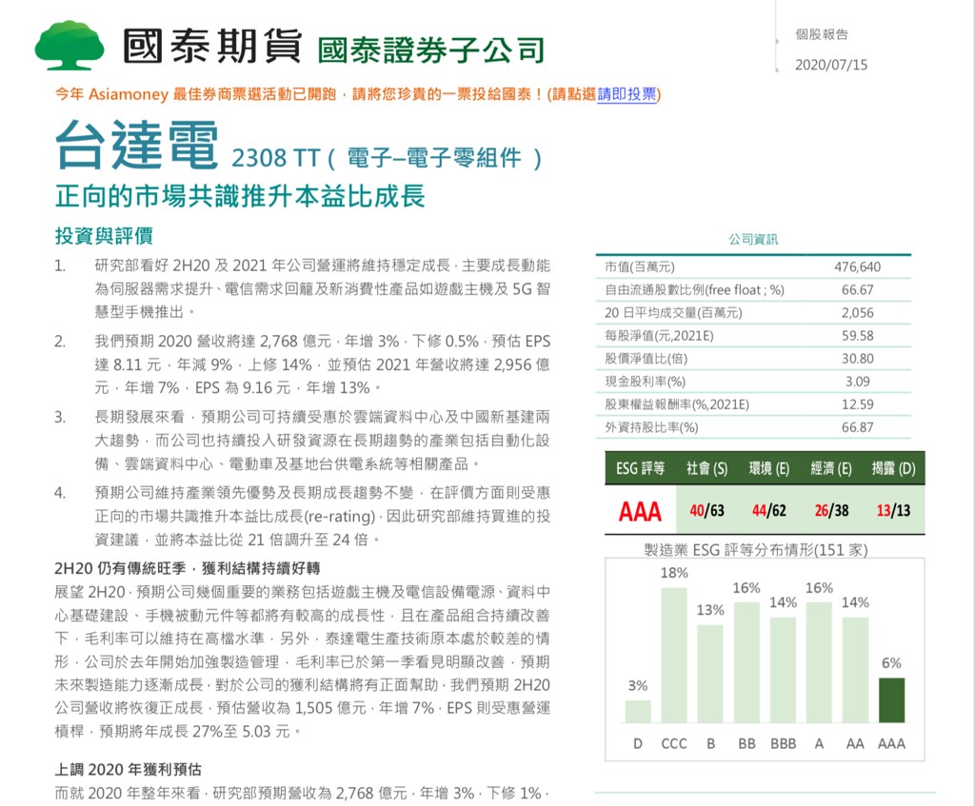975x806 pixels.
Task: Click the Asiamoney orange announcement banner text
Action: coord(358,94)
